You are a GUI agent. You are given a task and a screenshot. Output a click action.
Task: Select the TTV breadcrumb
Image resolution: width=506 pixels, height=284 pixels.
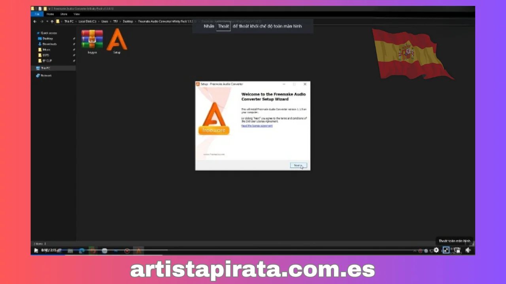click(x=115, y=21)
